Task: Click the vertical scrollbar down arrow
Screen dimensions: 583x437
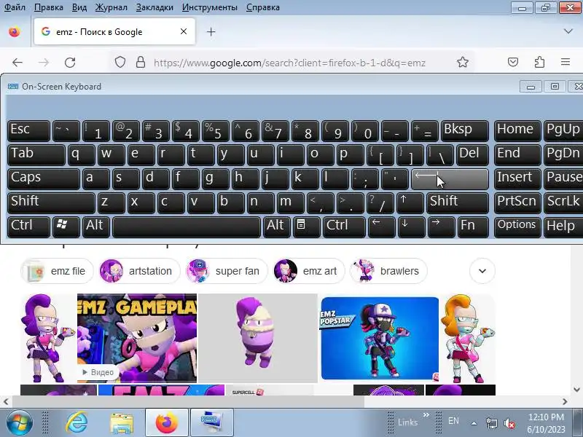Action: coord(576,390)
